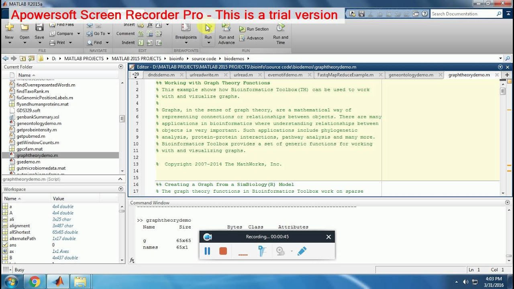The height and width of the screenshot is (289, 514).
Task: Stop the Apowersoft recording
Action: tap(223, 251)
